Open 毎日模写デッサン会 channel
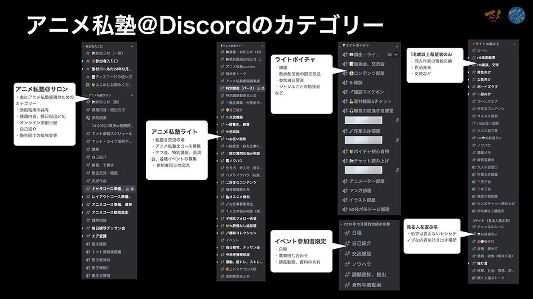The width and height of the screenshot is (533, 299). [109, 228]
